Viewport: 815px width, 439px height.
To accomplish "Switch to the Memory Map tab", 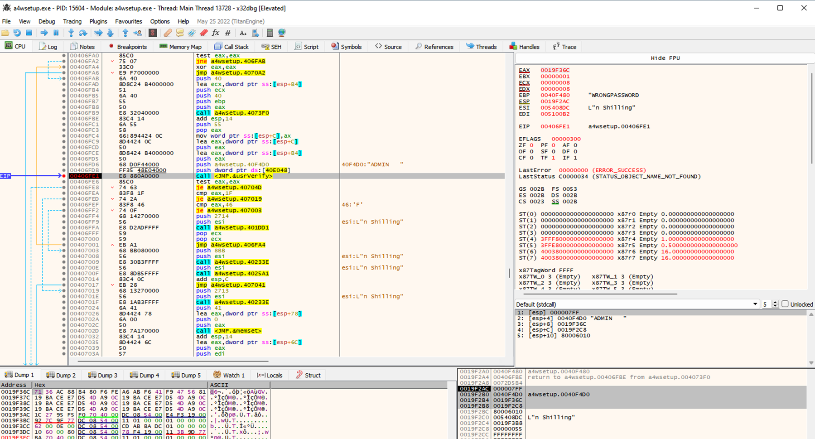I will (x=180, y=47).
